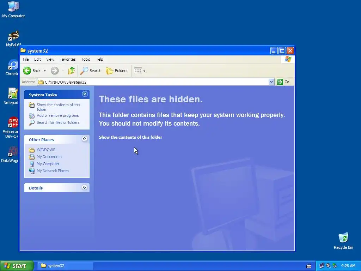Click the Other Places header text
Image resolution: width=361 pixels, height=271 pixels.
[41, 140]
